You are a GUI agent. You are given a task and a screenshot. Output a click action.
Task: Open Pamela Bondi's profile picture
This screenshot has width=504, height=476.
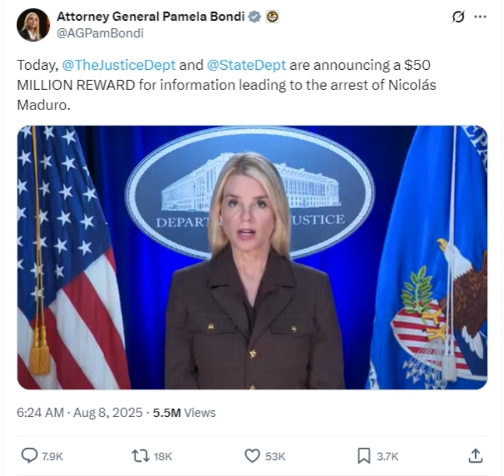(33, 25)
